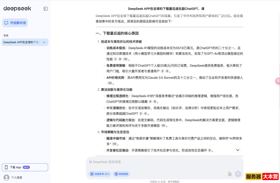Click the phone icon in 下载 App button
The width and height of the screenshot is (280, 183).
[6, 167]
